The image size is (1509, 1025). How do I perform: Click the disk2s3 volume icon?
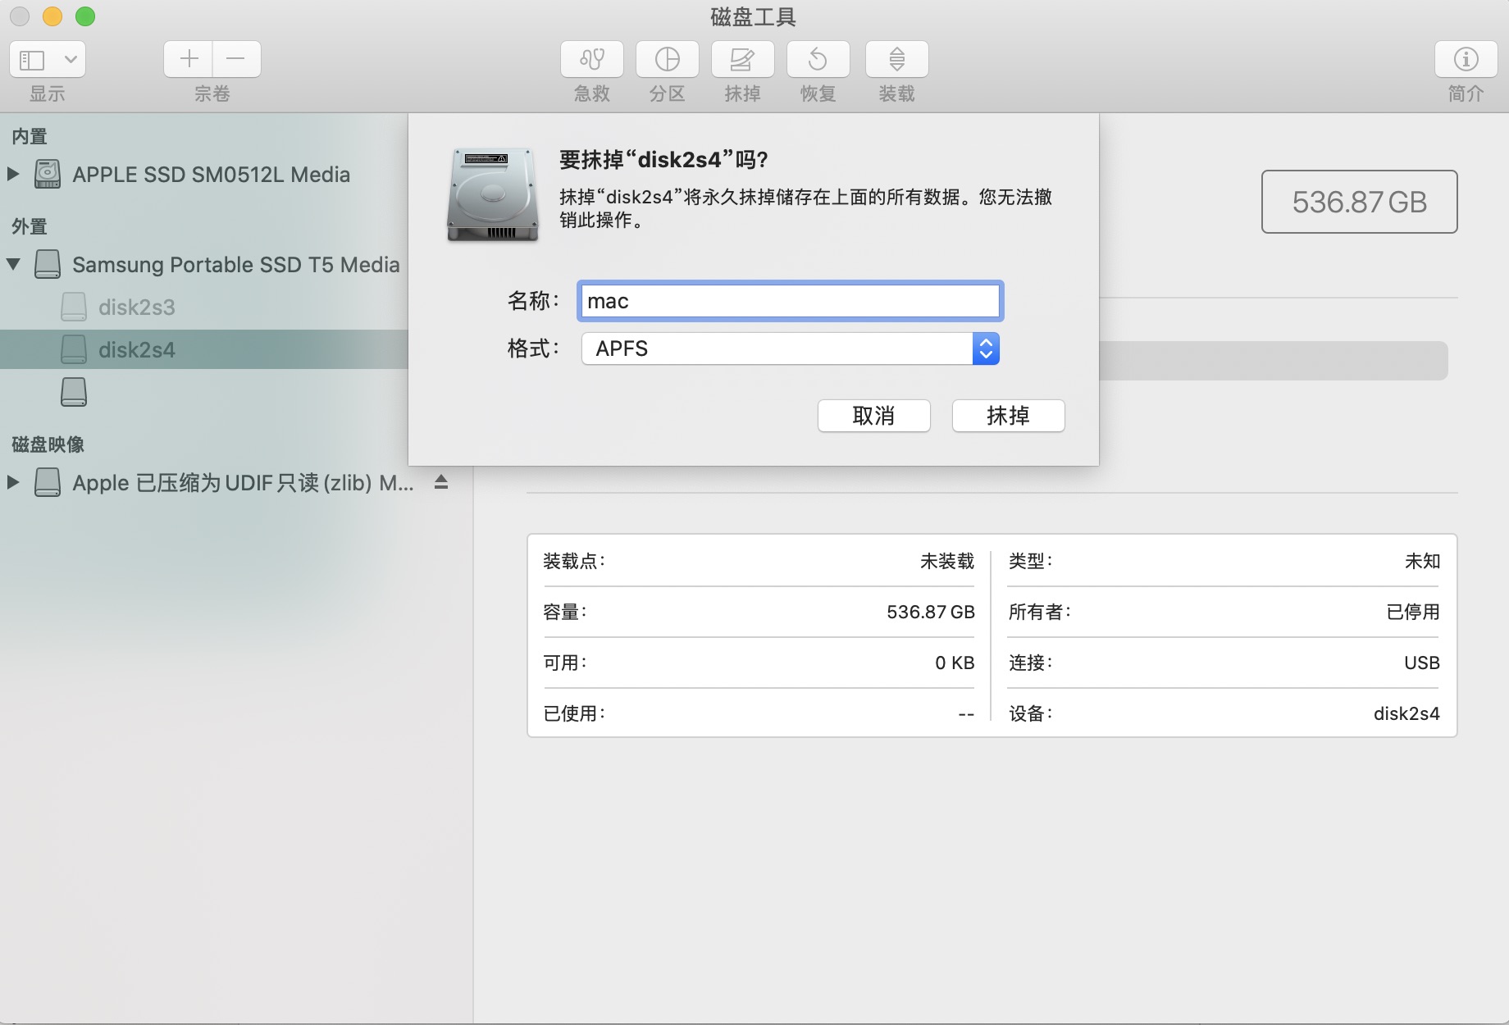pyautogui.click(x=74, y=307)
